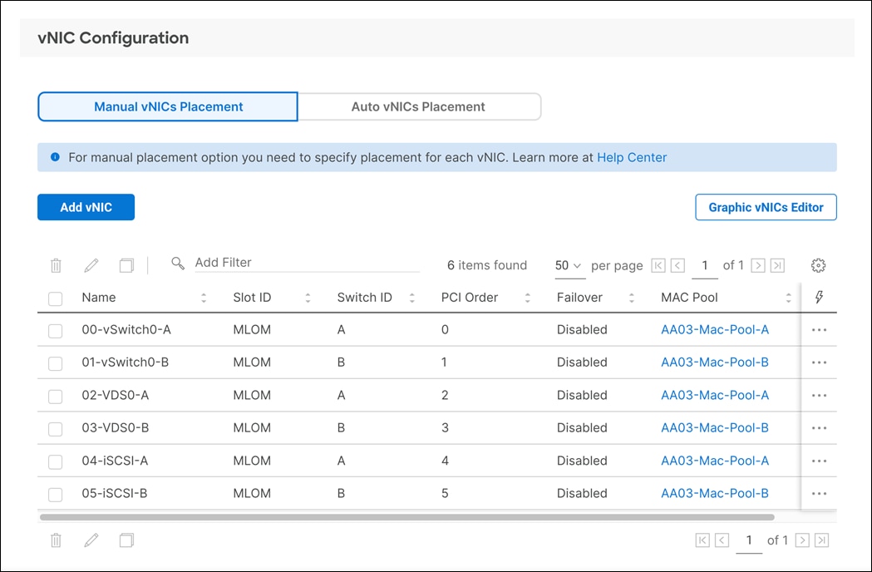The width and height of the screenshot is (872, 572).
Task: Select the edit pencil icon above the table
Action: coord(91,265)
